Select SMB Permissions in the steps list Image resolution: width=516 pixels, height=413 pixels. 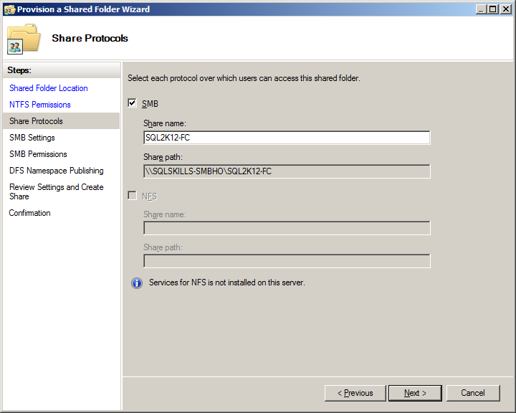[38, 154]
